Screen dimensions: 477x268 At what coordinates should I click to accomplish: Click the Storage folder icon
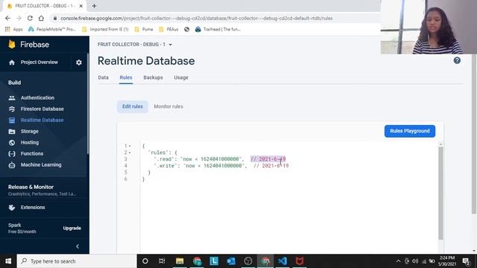pyautogui.click(x=12, y=132)
